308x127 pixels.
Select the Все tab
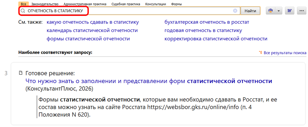coord(23,4)
